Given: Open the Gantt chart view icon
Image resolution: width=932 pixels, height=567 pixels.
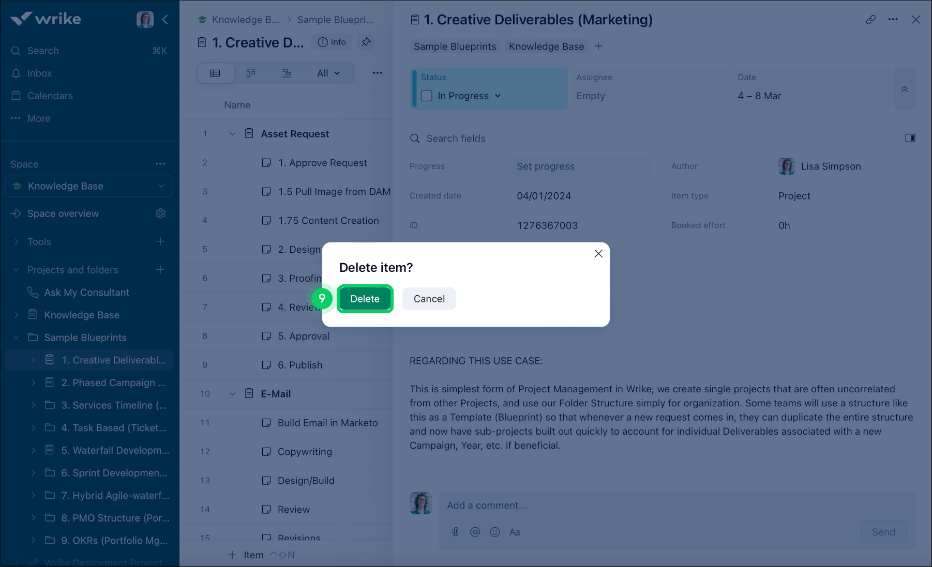Looking at the screenshot, I should coord(287,73).
